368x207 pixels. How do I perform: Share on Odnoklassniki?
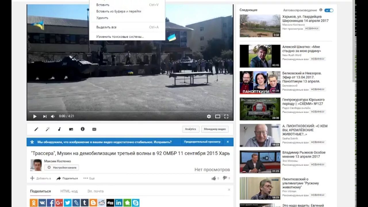(34, 203)
